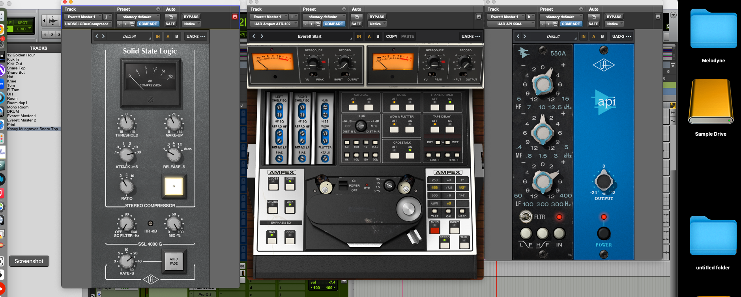This screenshot has width=741, height=297.
Task: Turn Ampex NOISE on
Action: [410, 107]
